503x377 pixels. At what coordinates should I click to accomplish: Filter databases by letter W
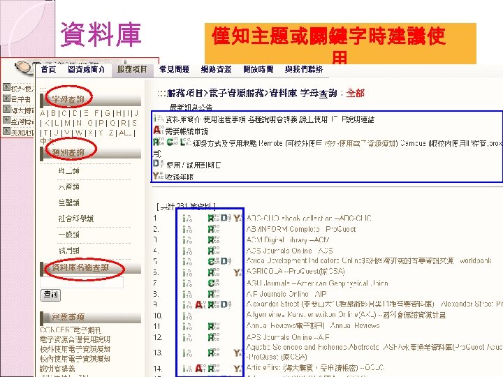point(79,133)
